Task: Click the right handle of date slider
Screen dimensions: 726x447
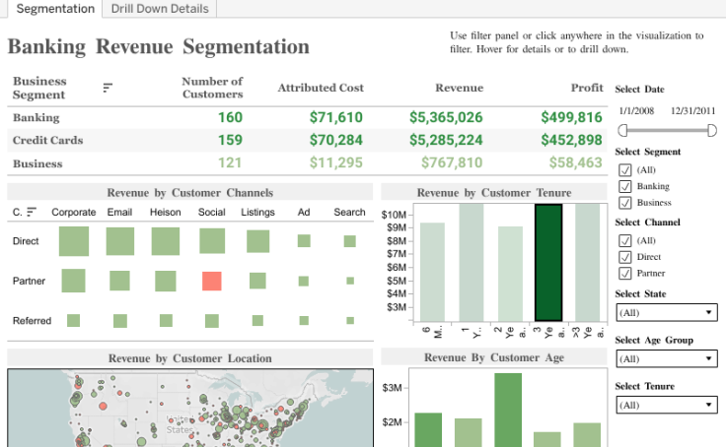Action: coord(710,130)
